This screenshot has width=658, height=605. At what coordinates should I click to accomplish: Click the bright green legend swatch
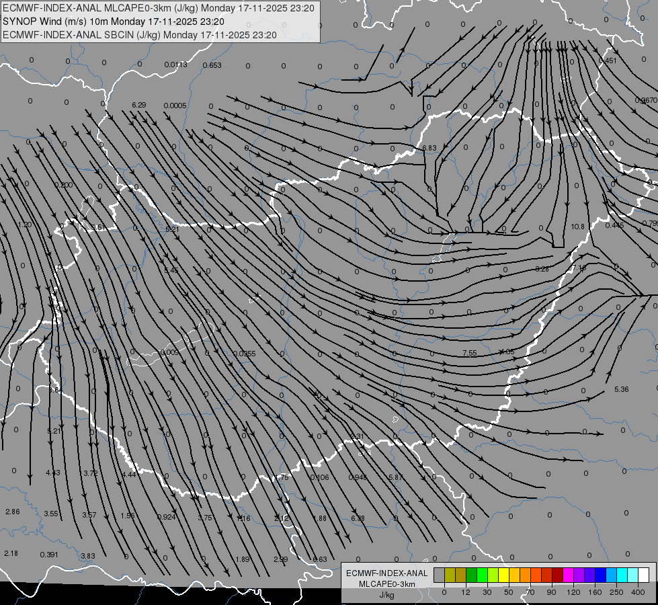[x=482, y=575]
